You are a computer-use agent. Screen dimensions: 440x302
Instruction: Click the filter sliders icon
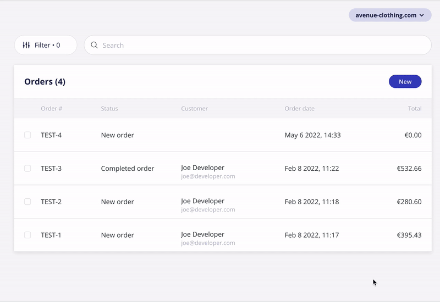pos(26,45)
